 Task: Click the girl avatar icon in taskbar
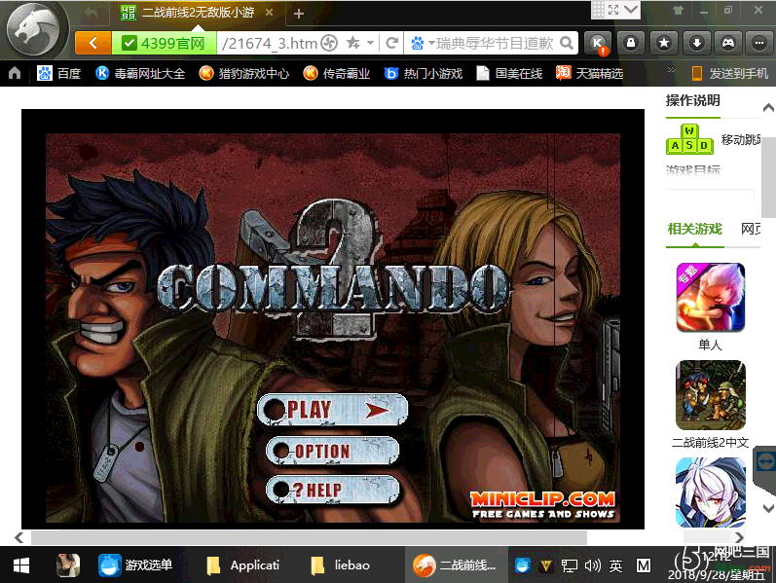[68, 565]
